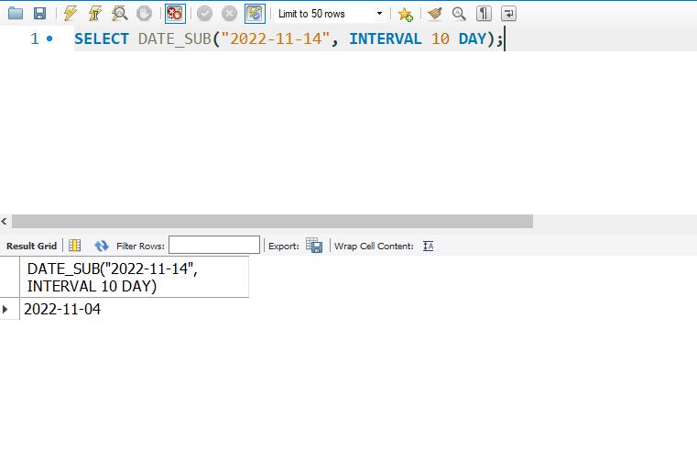Export the recordset to an external file
Screen dimensions: 697x450
(x=314, y=246)
